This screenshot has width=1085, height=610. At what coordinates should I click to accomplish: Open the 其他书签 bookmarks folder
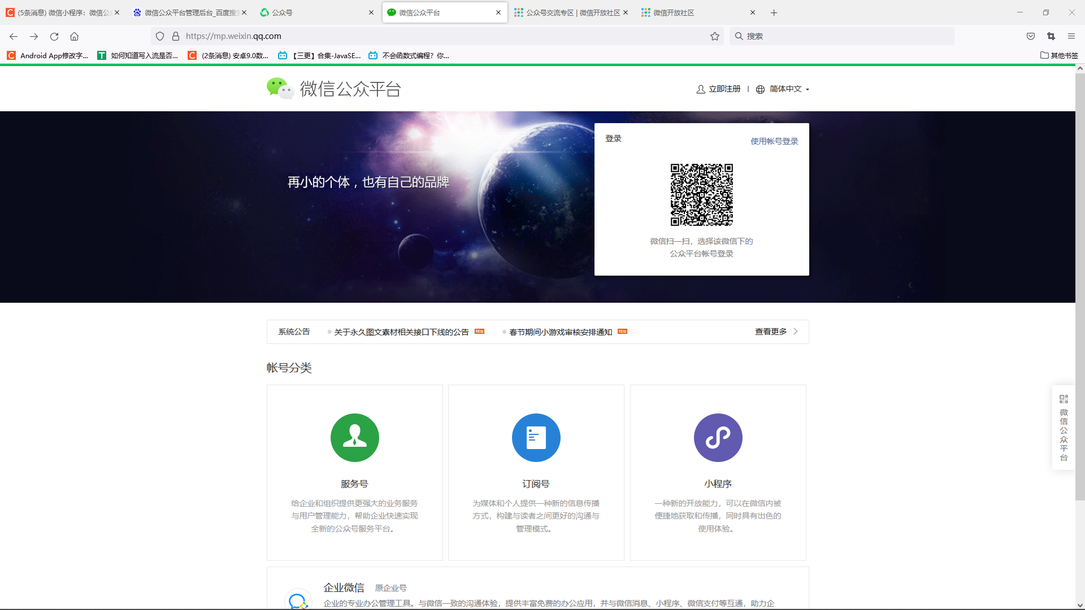(x=1059, y=55)
